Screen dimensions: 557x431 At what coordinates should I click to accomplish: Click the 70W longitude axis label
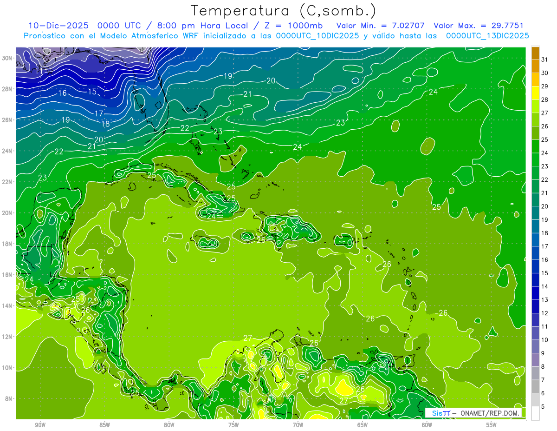298,425
